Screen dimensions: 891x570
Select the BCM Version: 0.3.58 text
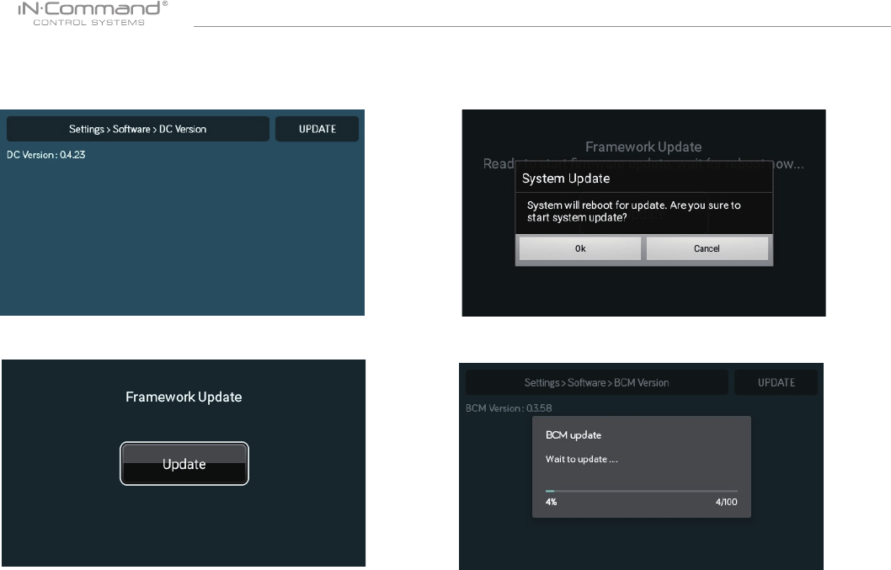point(509,408)
